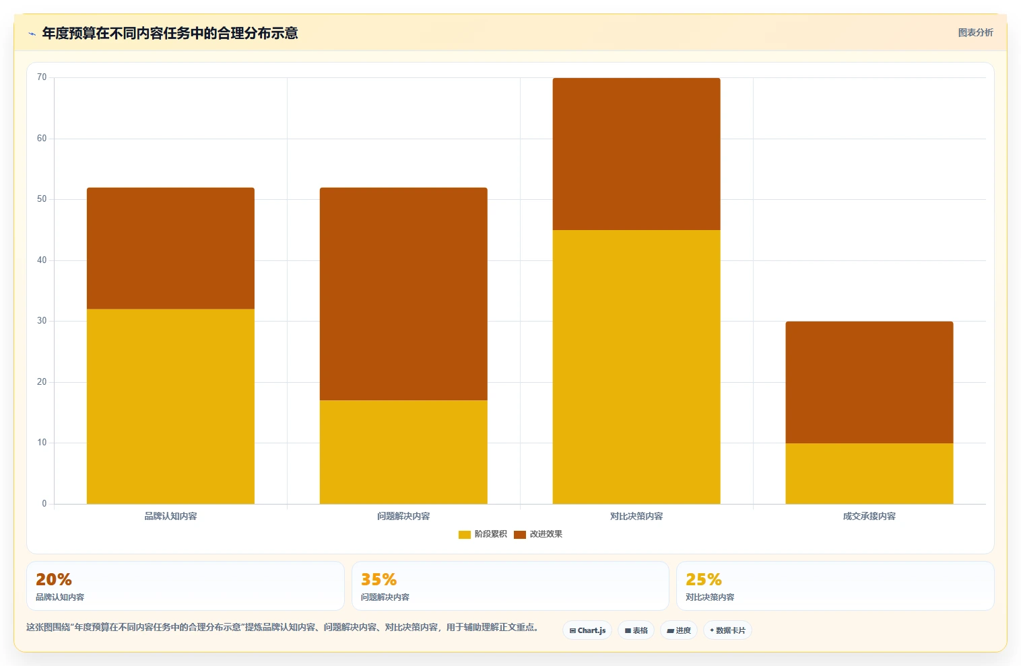
Task: Click the yellow bar segment for 问题解决内容
Action: 403,452
